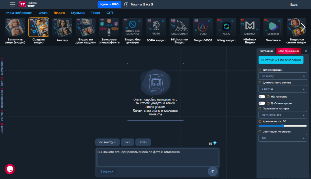Click the round send arrow button

point(213,171)
